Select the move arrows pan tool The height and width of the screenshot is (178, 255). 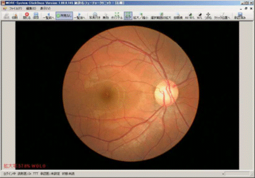(208, 16)
